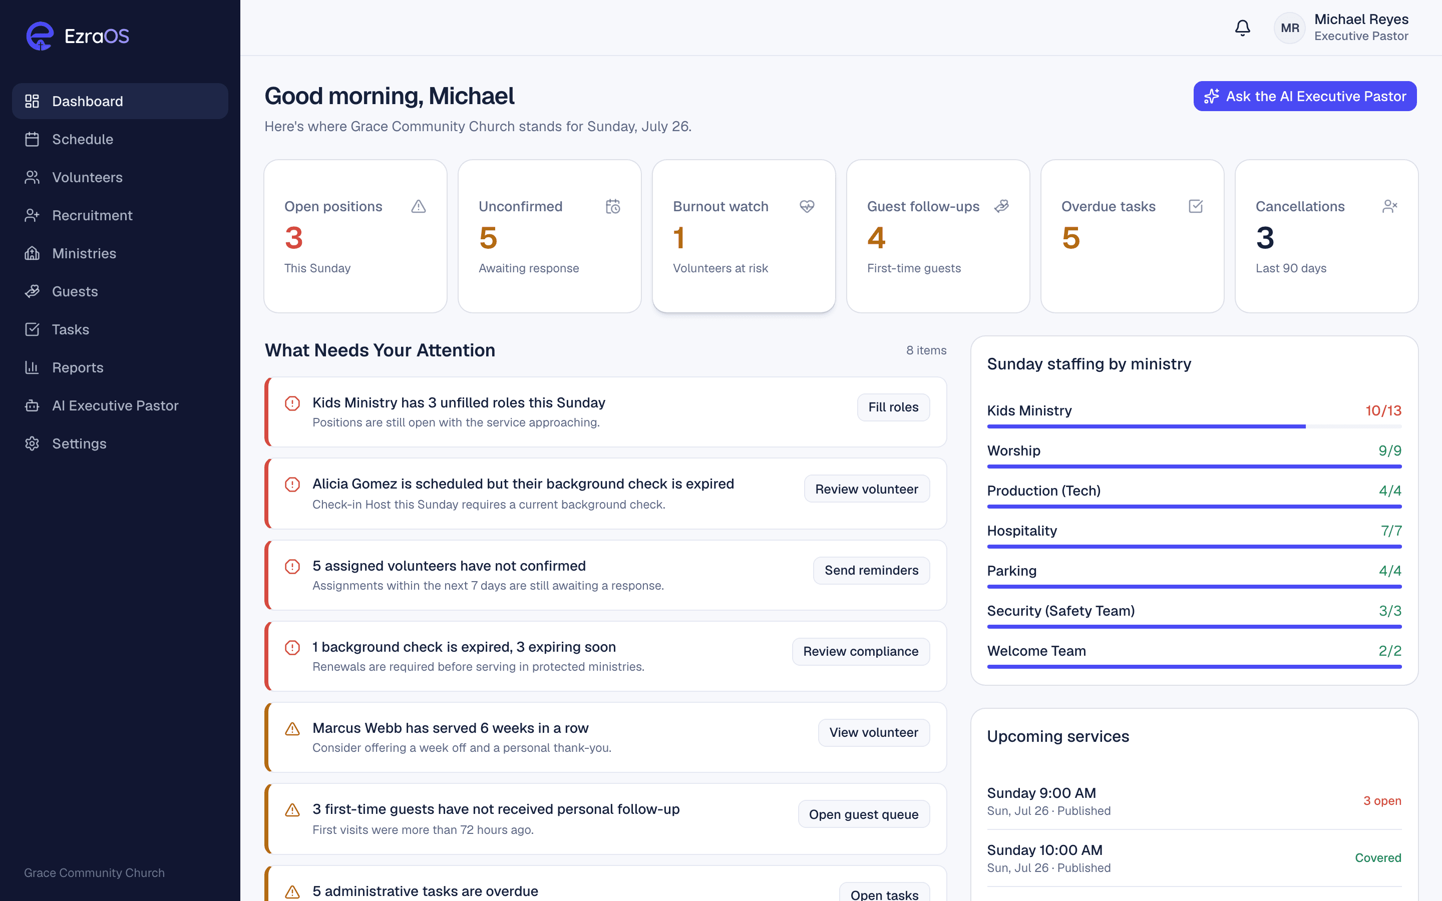Select Dashboard in the sidebar
1442x901 pixels.
120,101
